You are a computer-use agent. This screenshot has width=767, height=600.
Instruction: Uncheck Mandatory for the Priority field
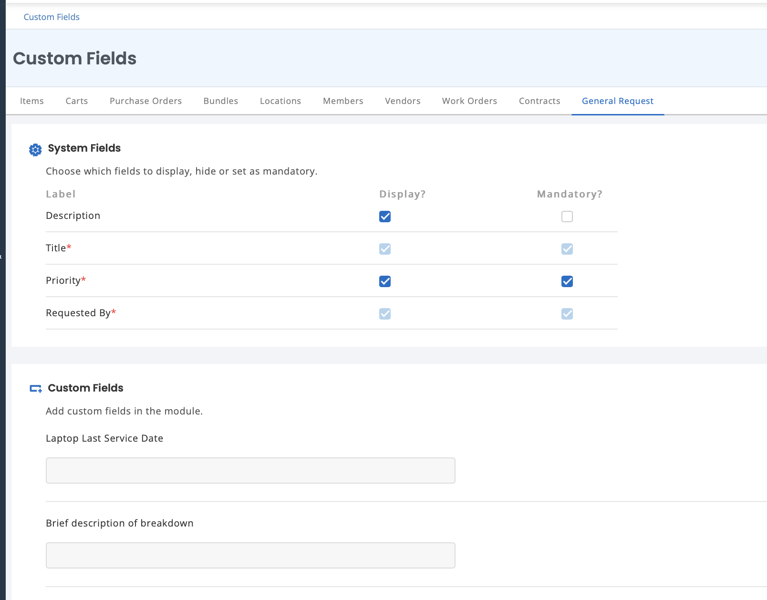pyautogui.click(x=567, y=281)
